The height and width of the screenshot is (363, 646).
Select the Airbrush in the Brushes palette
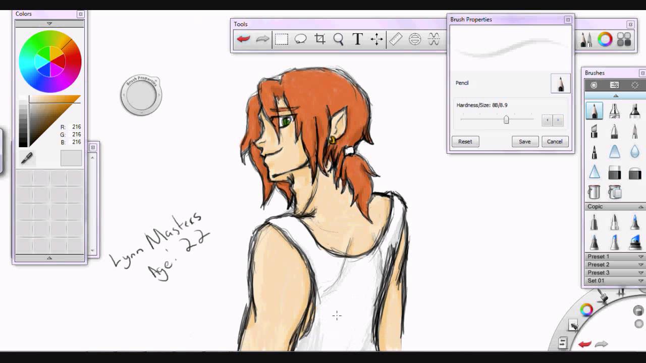615,110
